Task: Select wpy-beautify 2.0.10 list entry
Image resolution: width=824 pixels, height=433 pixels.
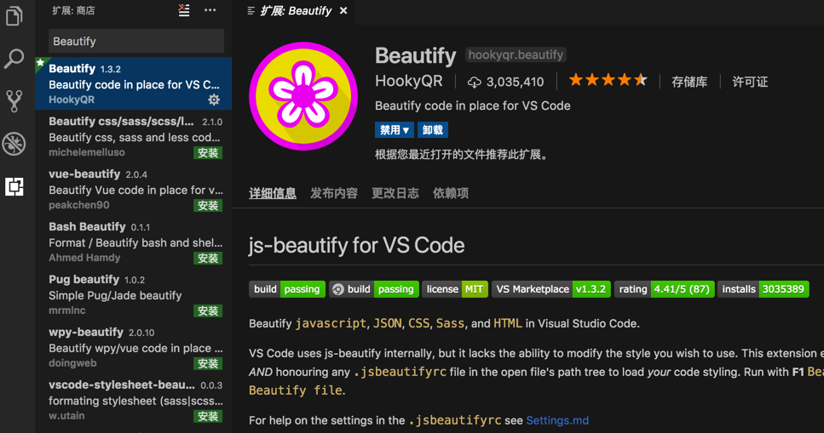Action: [x=134, y=347]
